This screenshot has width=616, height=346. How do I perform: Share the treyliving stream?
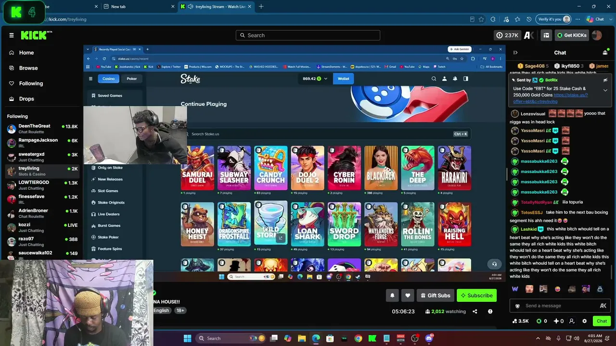click(475, 311)
